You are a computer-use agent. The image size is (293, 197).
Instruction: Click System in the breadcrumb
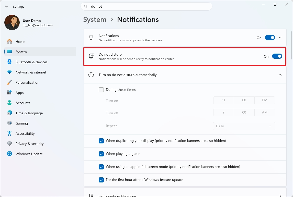tap(95, 19)
